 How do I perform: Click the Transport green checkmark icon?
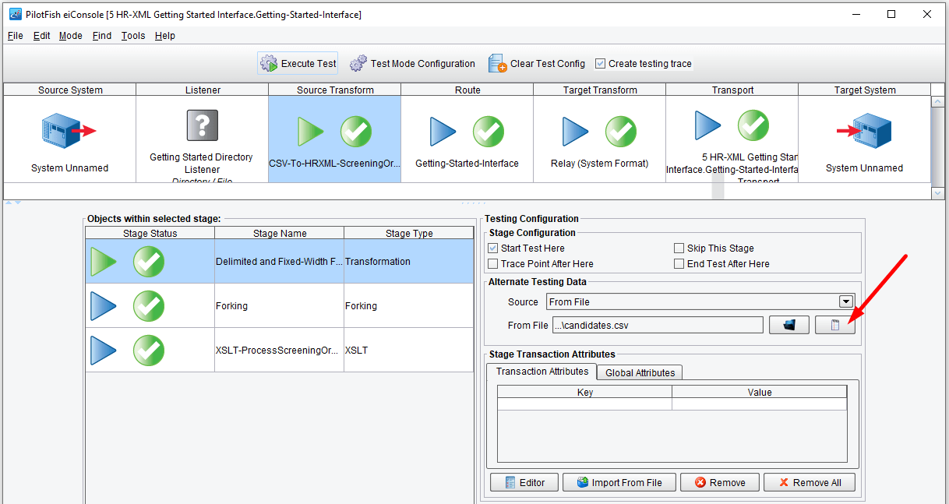pos(753,125)
